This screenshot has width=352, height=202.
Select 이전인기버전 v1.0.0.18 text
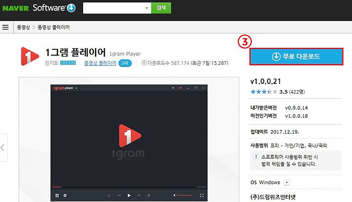(279, 116)
